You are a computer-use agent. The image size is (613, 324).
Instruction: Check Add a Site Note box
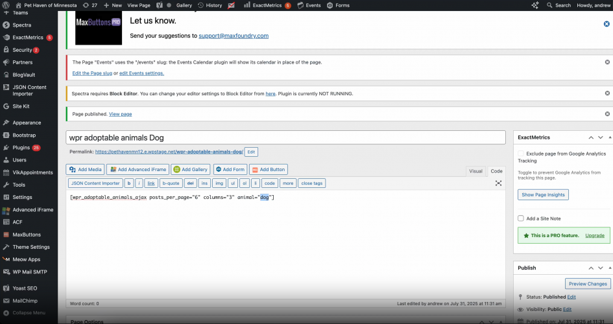click(x=521, y=218)
